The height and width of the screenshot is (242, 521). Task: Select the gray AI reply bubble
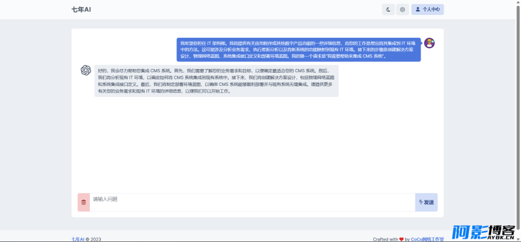[216, 81]
